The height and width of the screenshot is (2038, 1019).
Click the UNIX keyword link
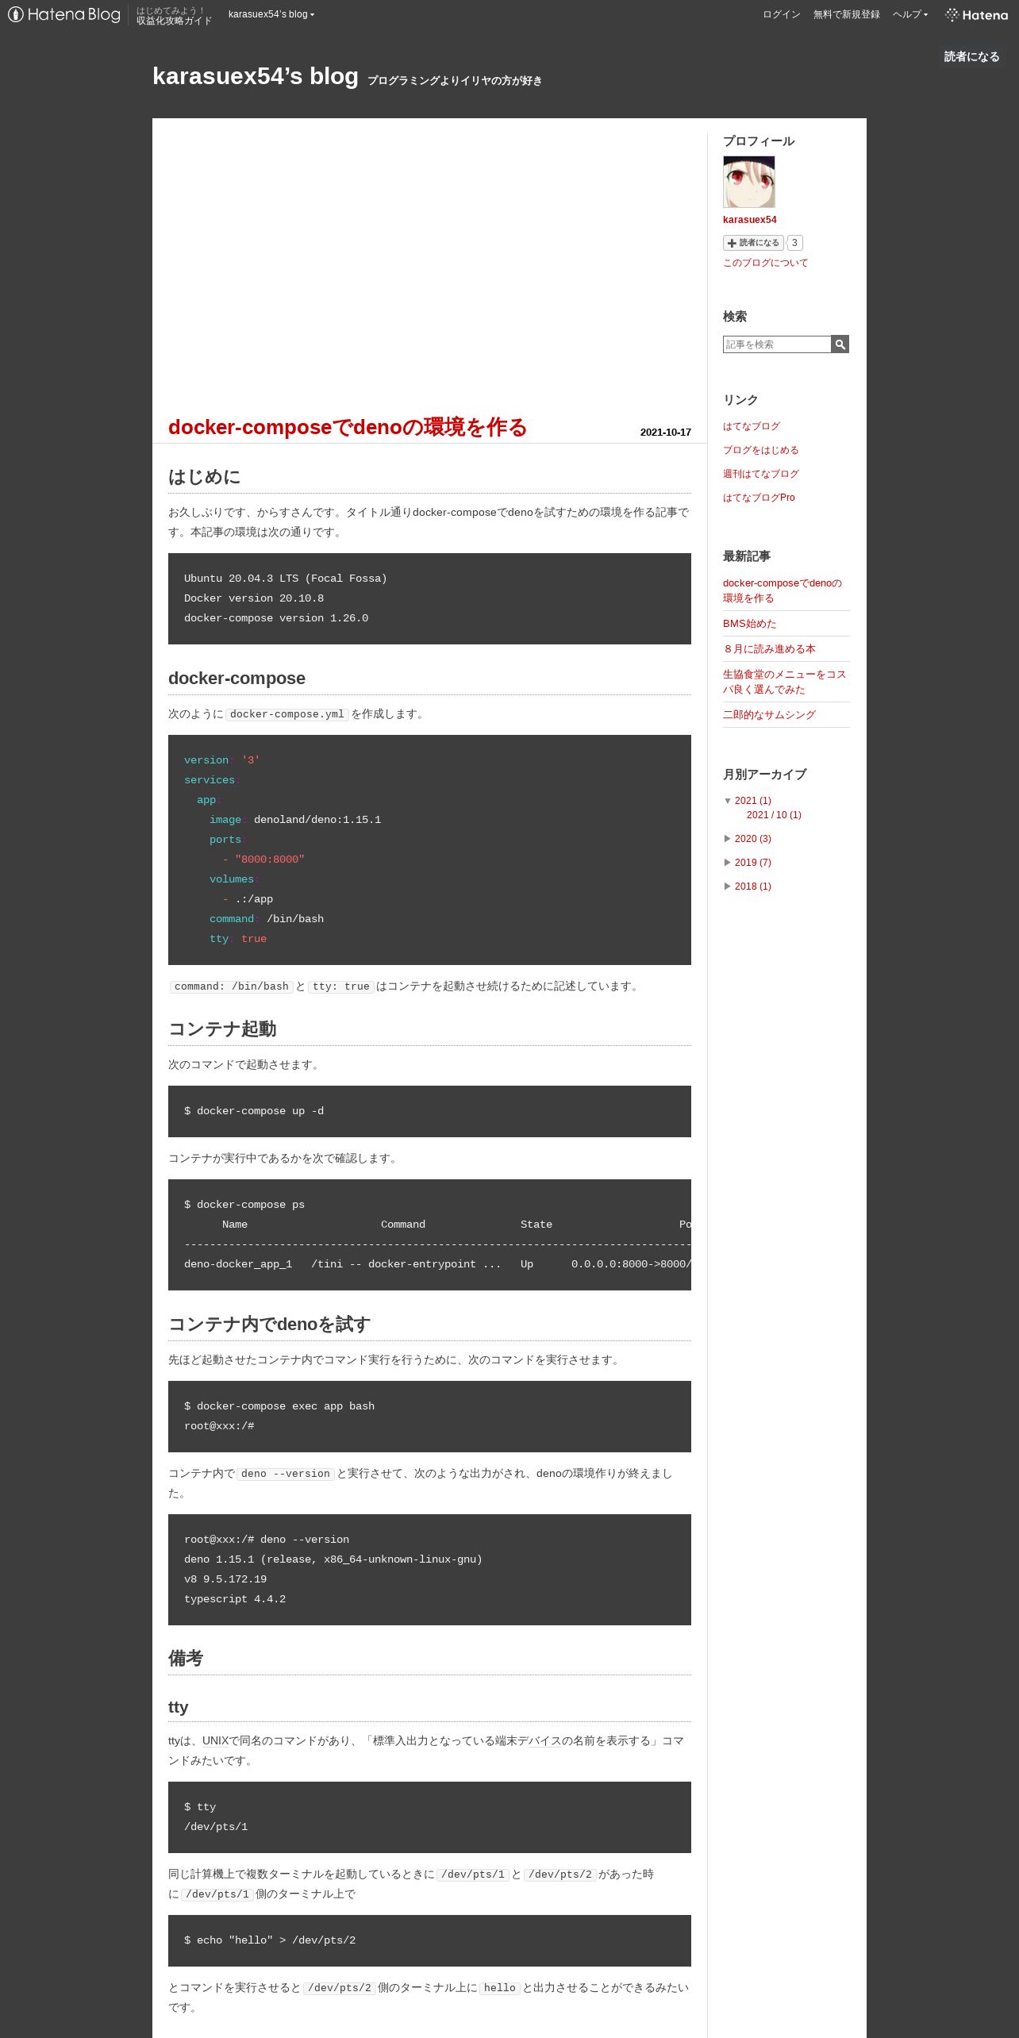click(215, 1740)
